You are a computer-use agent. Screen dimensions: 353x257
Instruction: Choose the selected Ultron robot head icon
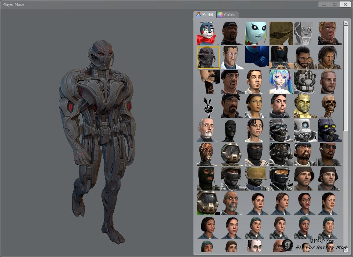[208, 58]
